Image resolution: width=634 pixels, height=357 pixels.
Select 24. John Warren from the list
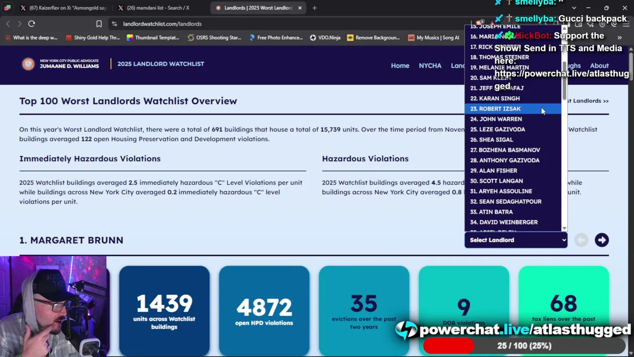click(x=513, y=119)
